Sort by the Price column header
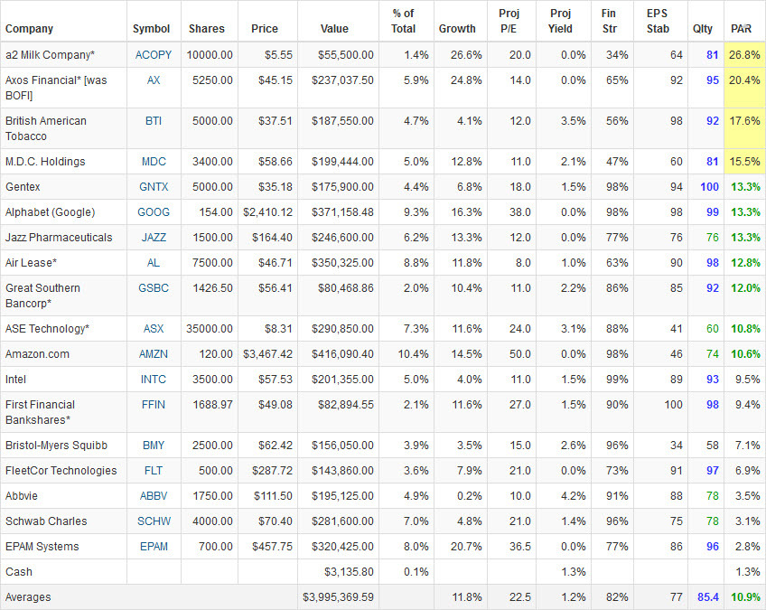This screenshot has height=610, width=766. (x=265, y=29)
